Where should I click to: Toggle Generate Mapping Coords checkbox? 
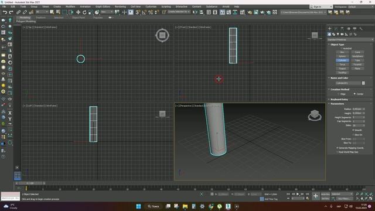point(337,148)
